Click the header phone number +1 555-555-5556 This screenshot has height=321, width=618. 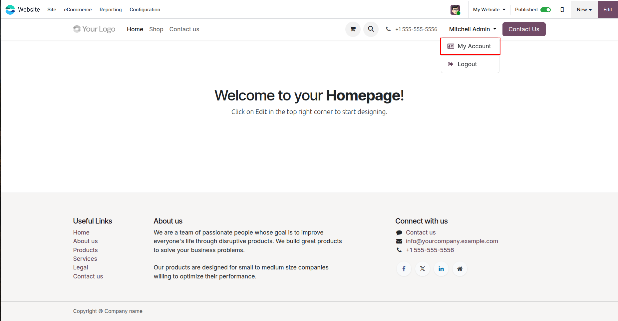416,29
